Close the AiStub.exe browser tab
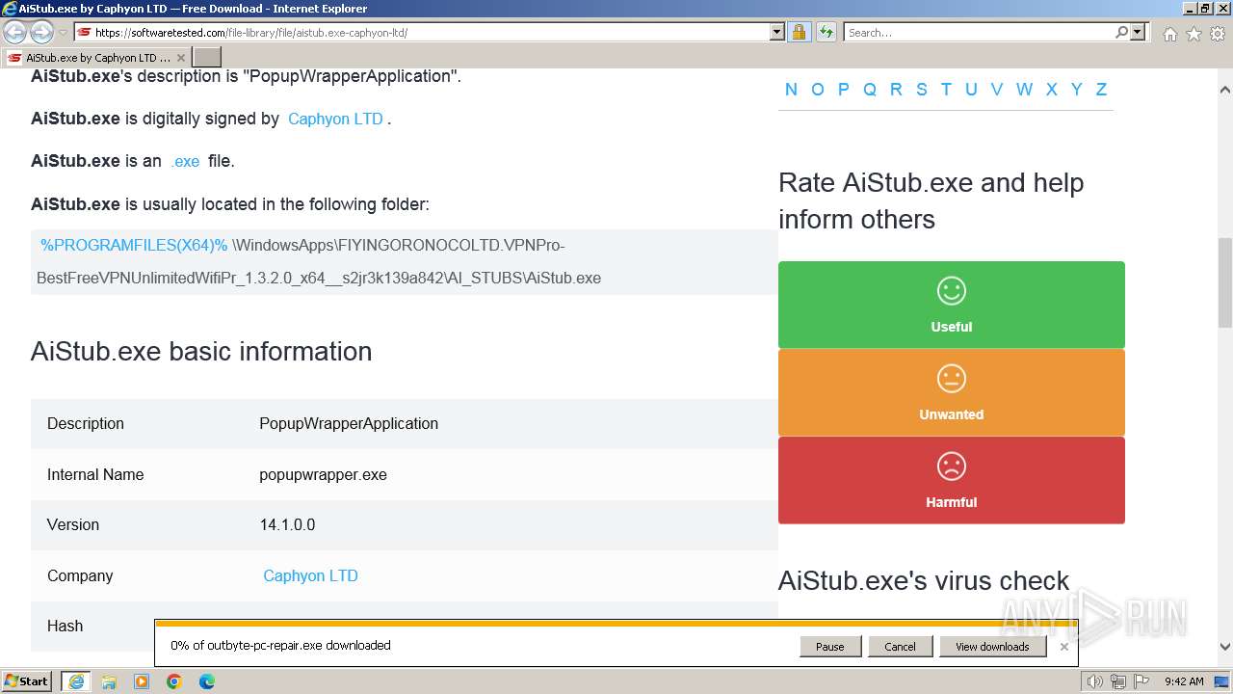Image resolution: width=1233 pixels, height=694 pixels. tap(180, 58)
